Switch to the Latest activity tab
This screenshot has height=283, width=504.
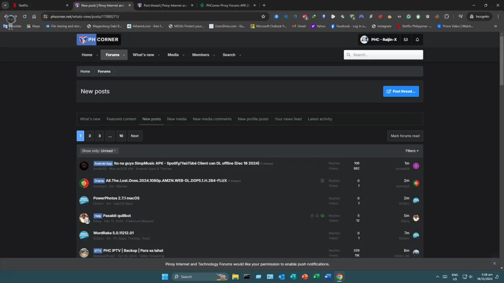click(x=320, y=119)
